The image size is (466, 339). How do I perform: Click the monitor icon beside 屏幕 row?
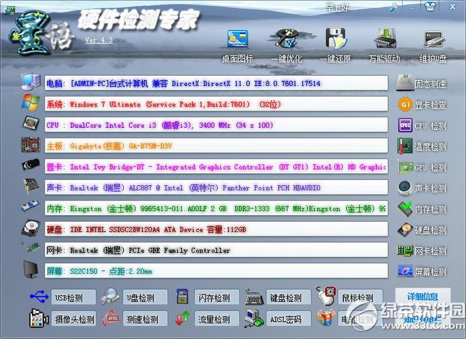[x=31, y=270]
